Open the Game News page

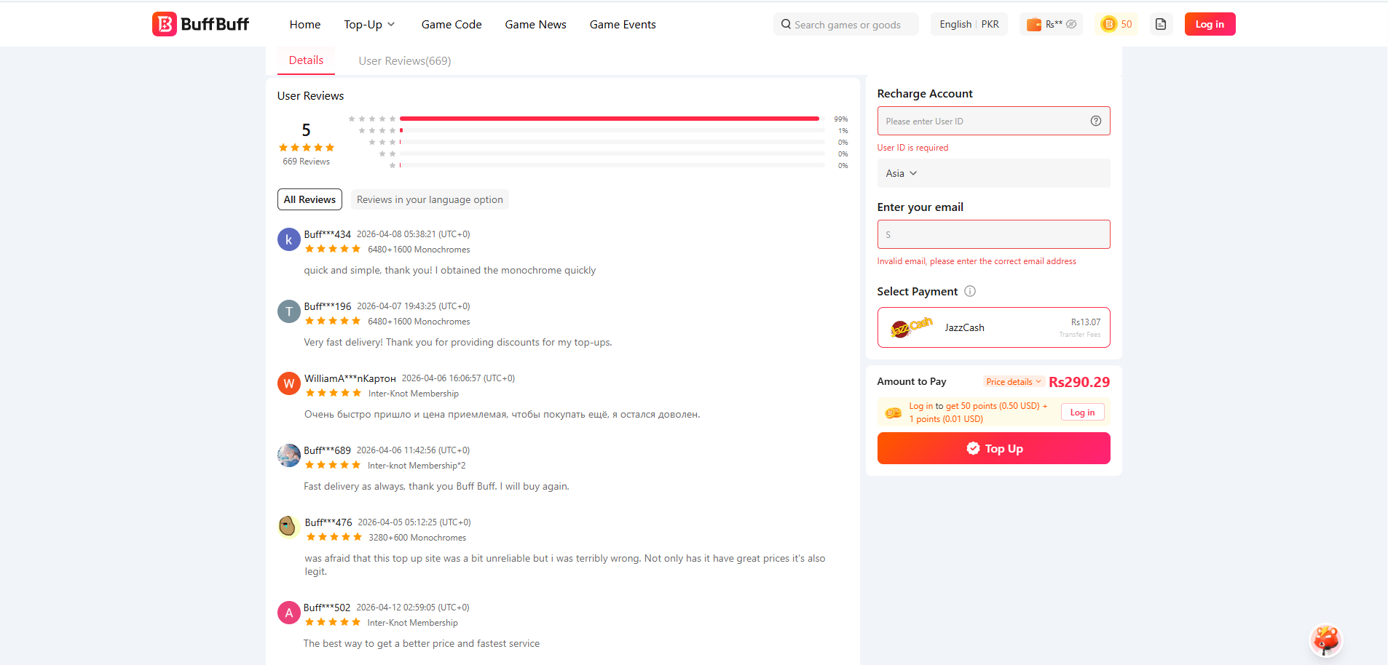(x=535, y=24)
